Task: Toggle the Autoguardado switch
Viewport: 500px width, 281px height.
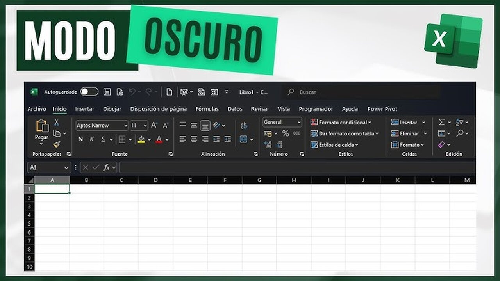Action: pos(89,92)
